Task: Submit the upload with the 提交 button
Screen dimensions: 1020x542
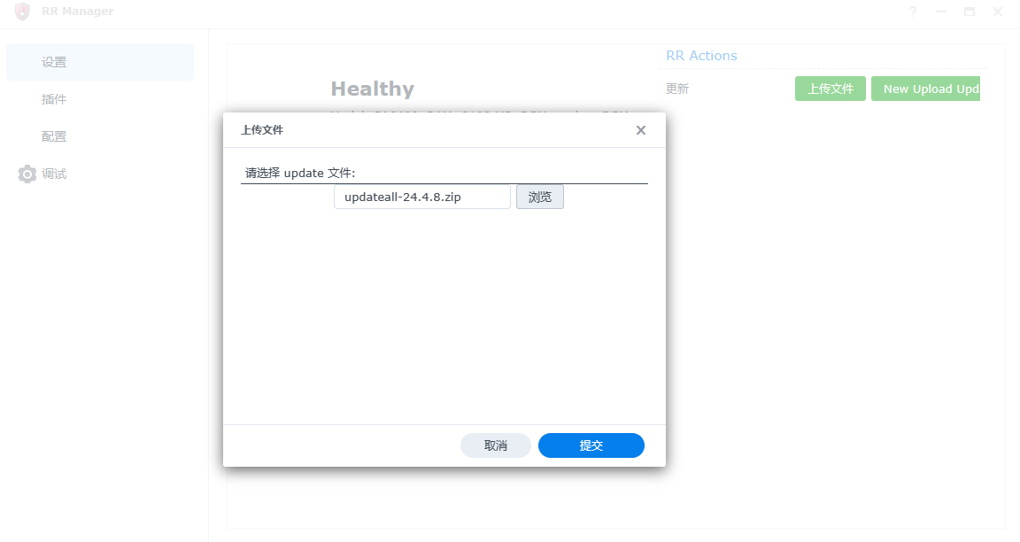Action: (x=591, y=445)
